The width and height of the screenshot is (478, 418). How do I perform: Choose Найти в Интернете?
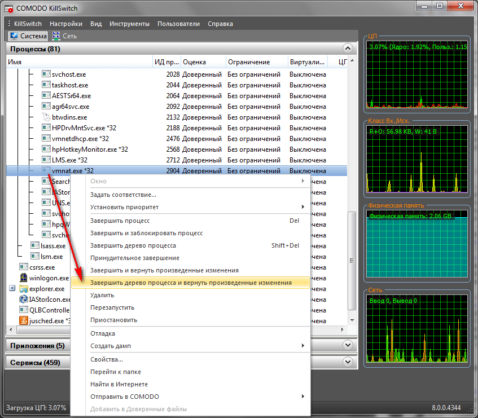(191, 384)
